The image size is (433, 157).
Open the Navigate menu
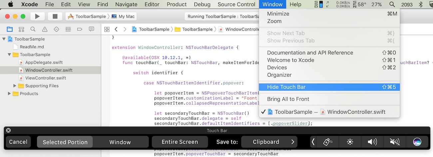click(126, 4)
